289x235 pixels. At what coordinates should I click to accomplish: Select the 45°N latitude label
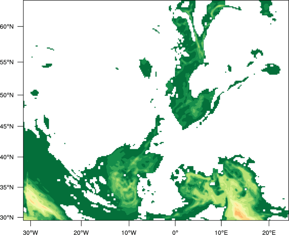[x=7, y=126]
